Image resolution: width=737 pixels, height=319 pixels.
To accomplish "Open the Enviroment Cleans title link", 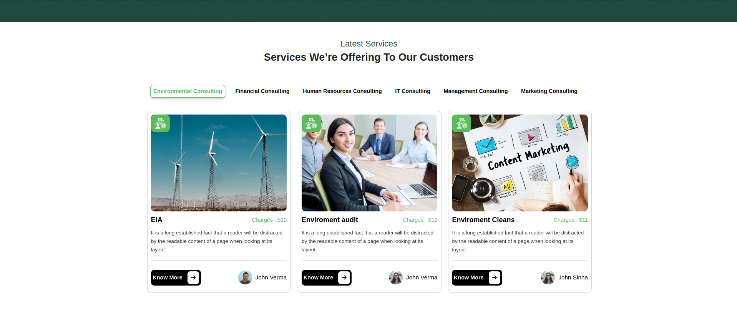I will pyautogui.click(x=483, y=220).
